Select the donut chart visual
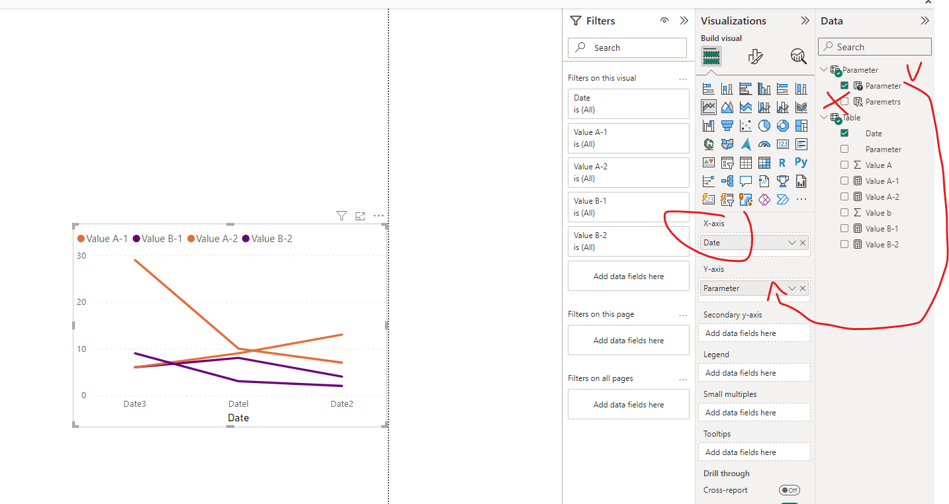Screen dimensions: 949x504 (783, 125)
